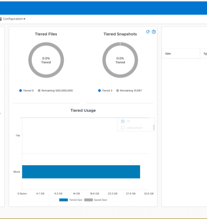Click the Tiered Snapshots heading
The image size is (207, 219).
click(x=120, y=34)
